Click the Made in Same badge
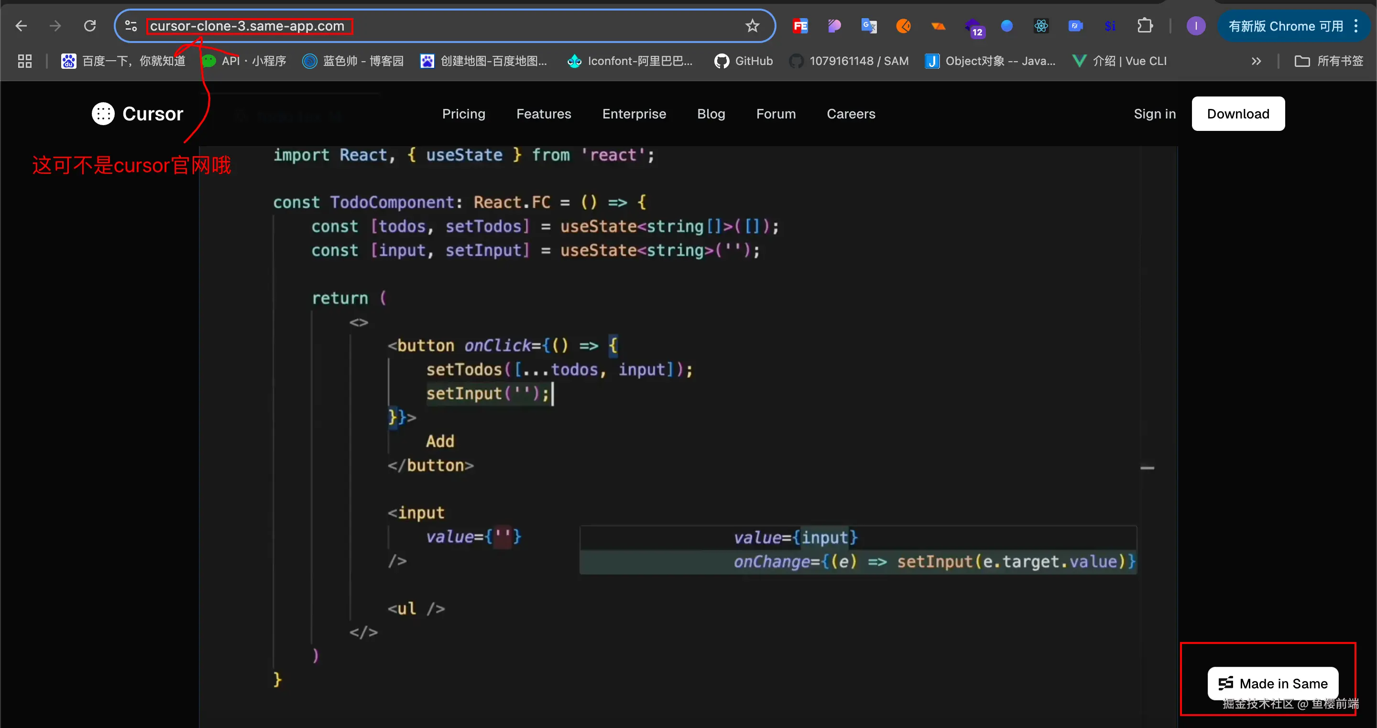1377x728 pixels. point(1272,683)
